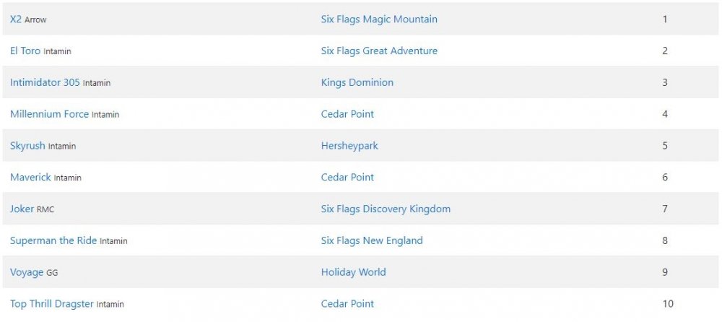The height and width of the screenshot is (322, 722).
Task: Select the Millennium Force link
Action: tap(49, 114)
